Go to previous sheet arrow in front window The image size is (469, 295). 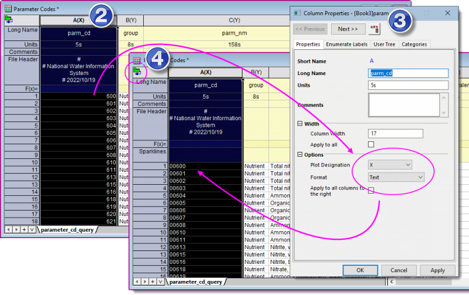tap(137, 282)
